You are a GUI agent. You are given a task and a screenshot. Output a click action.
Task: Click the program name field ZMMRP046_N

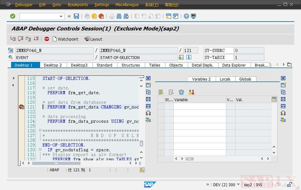[54, 50]
